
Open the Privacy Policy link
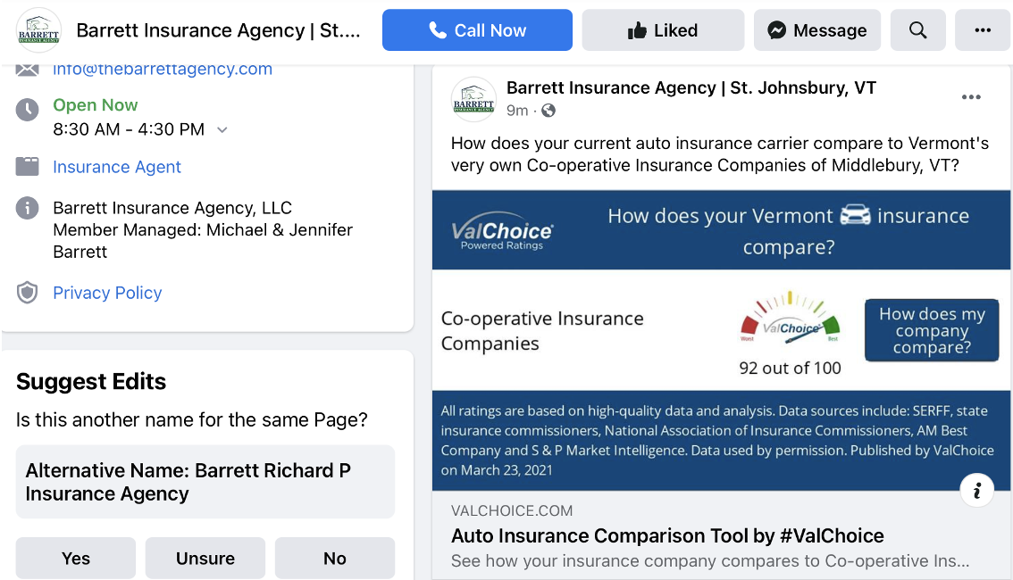coord(107,292)
